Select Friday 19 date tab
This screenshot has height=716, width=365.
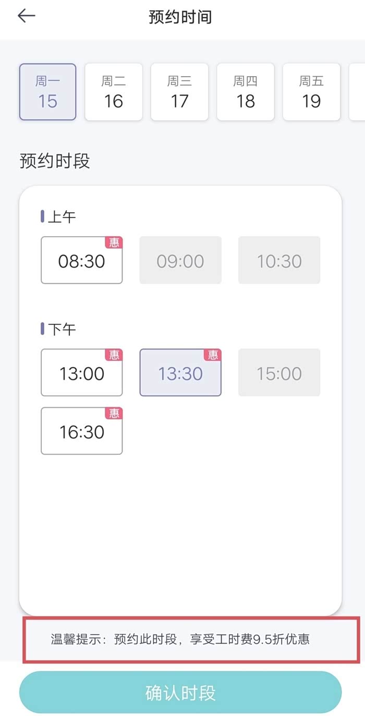pos(311,92)
